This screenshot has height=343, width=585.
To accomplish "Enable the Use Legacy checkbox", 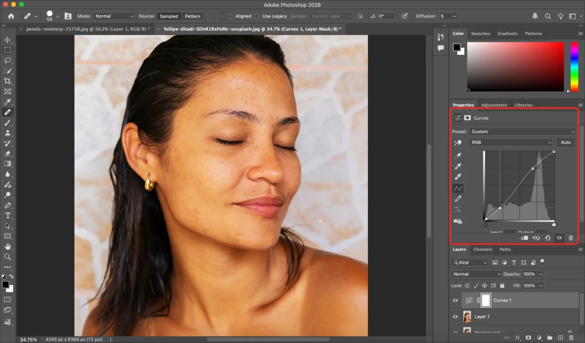I will [x=257, y=16].
